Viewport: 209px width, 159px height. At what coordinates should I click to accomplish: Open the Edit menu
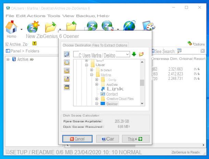21,16
